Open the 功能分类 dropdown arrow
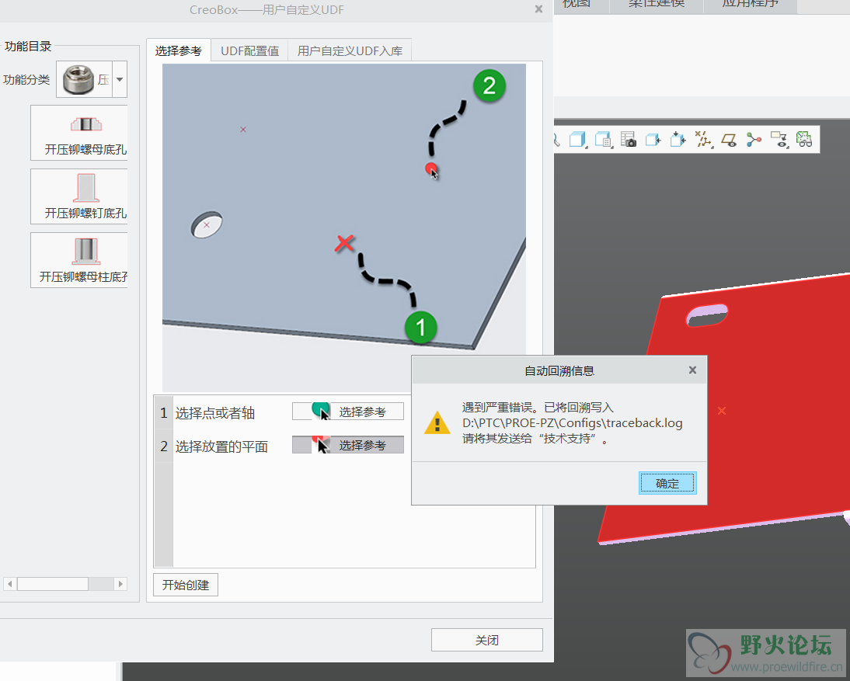850x681 pixels. click(x=120, y=79)
